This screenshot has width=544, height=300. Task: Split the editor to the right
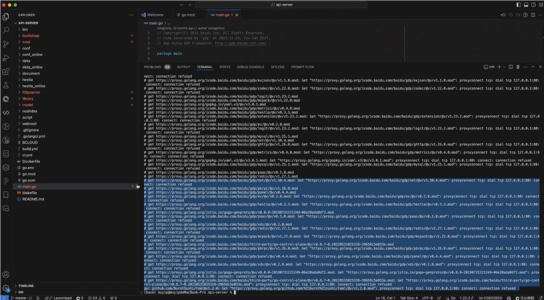[x=533, y=15]
